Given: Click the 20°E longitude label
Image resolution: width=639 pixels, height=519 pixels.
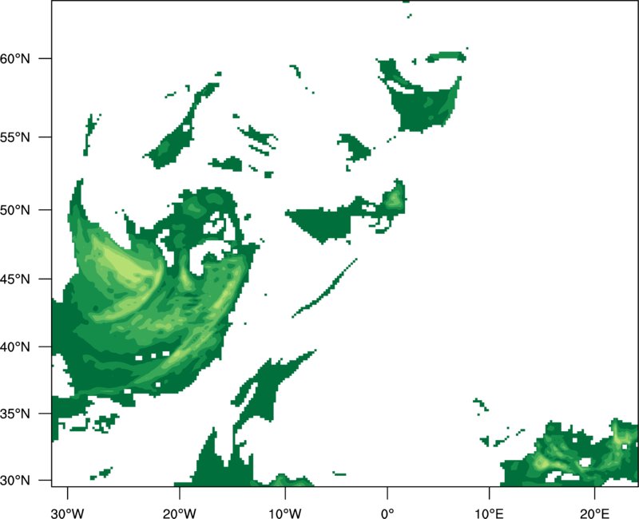Looking at the screenshot, I should [594, 513].
